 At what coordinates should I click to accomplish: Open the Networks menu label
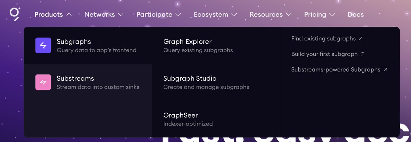(x=100, y=14)
